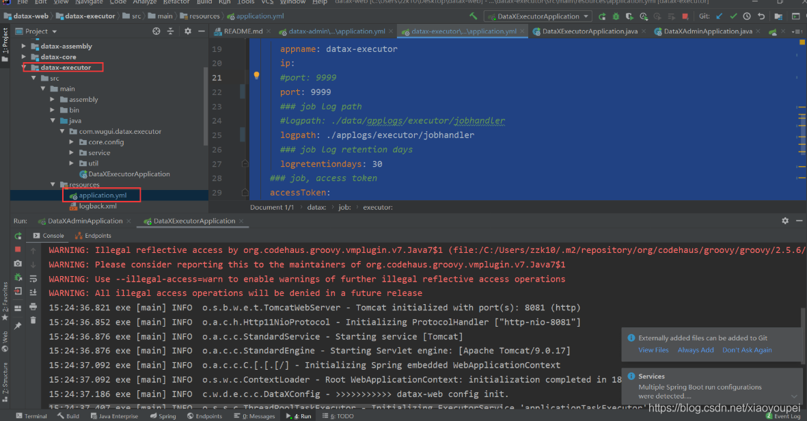Expand the service package

click(x=72, y=153)
